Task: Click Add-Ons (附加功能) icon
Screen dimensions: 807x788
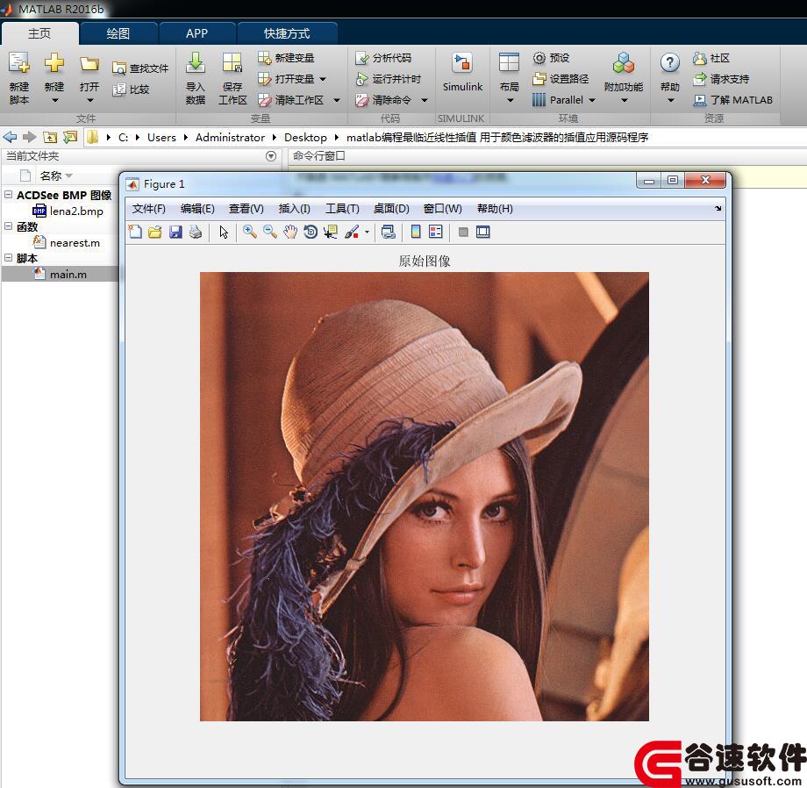Action: coord(624,63)
